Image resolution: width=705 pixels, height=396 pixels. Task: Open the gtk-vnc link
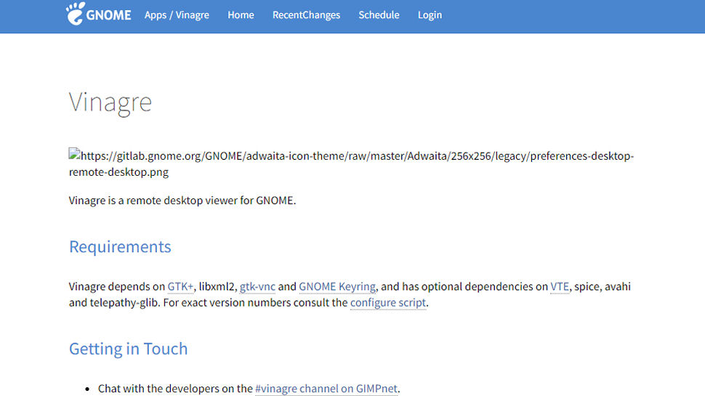[257, 286]
